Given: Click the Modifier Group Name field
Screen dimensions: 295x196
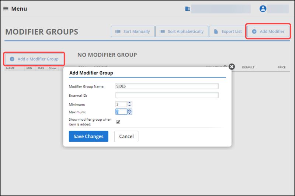Looking at the screenshot, I should (x=167, y=86).
